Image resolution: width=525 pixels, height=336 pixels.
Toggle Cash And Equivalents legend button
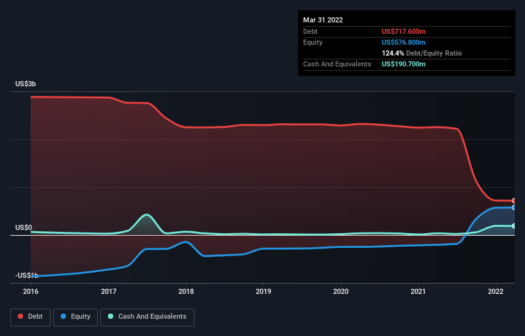click(x=147, y=317)
